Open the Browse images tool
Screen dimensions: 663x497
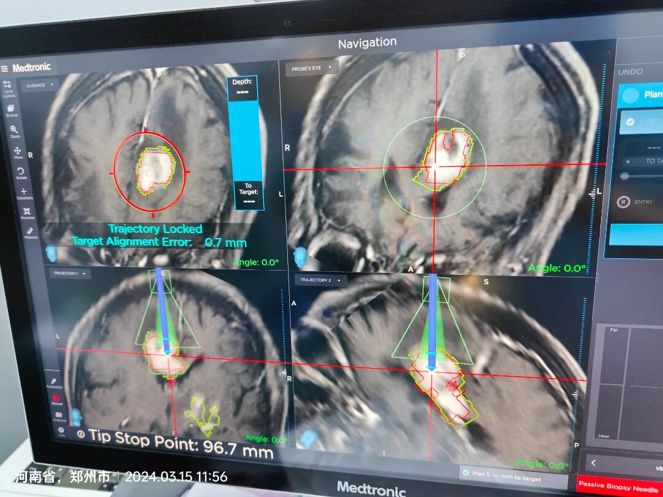click(x=11, y=111)
